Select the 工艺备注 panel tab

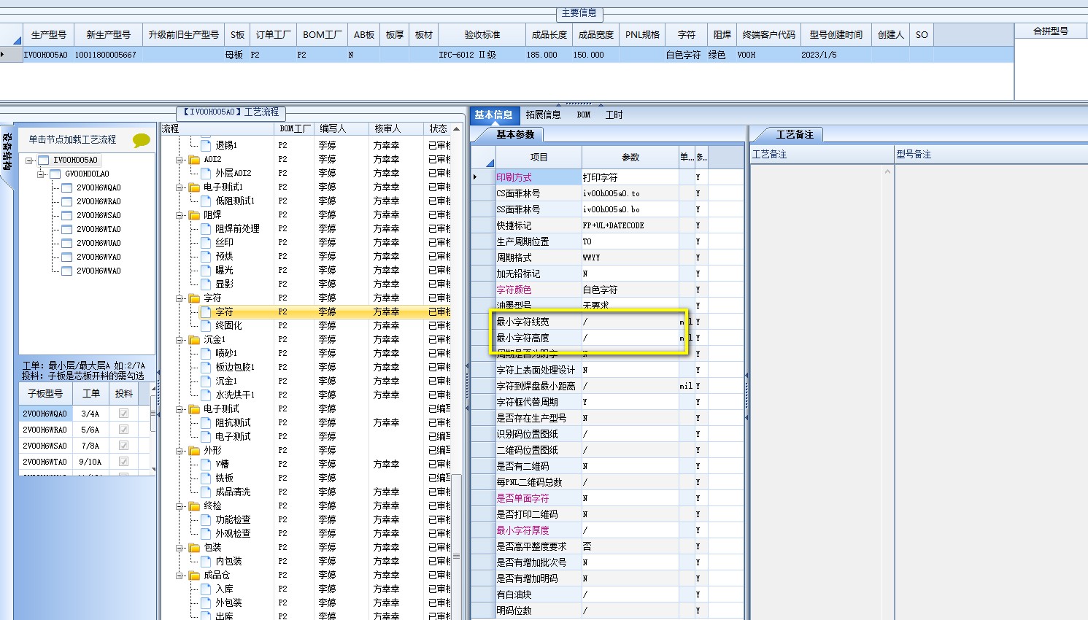(795, 134)
